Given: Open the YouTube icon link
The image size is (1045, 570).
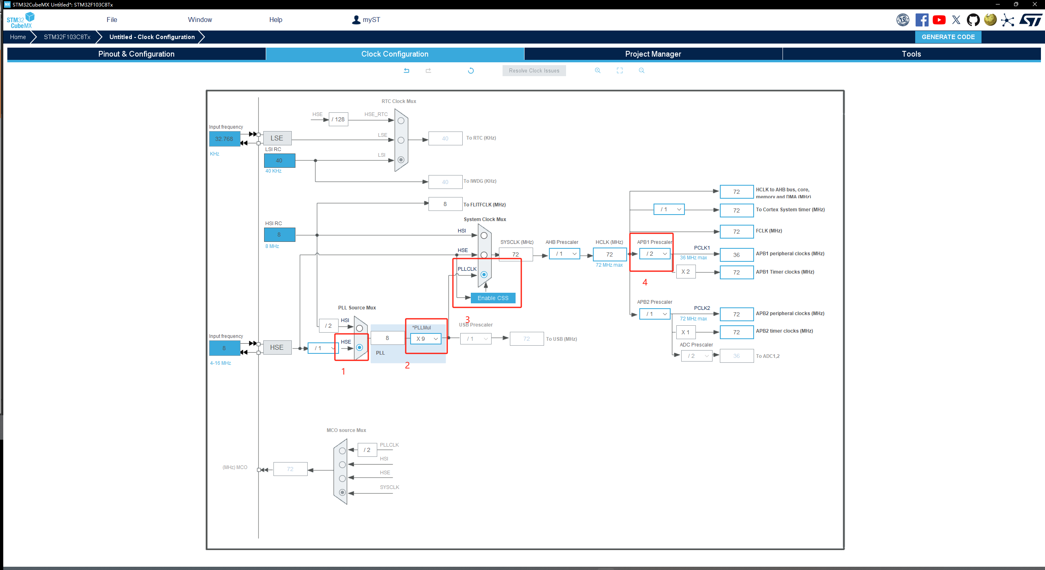Looking at the screenshot, I should pos(939,20).
